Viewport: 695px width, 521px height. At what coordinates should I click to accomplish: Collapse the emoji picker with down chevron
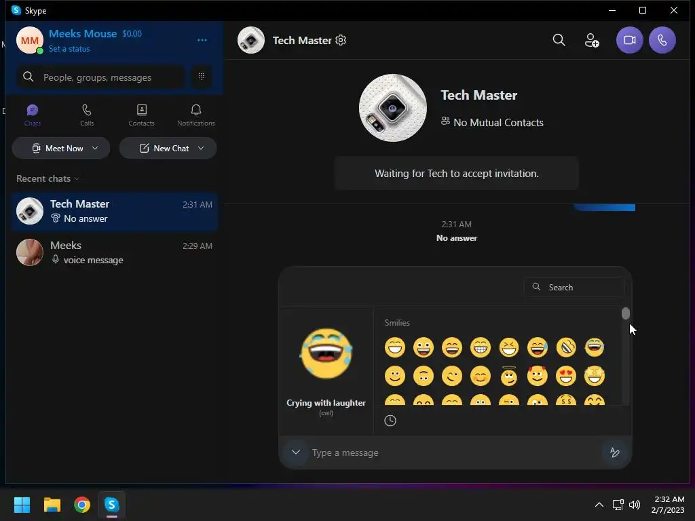tap(296, 452)
